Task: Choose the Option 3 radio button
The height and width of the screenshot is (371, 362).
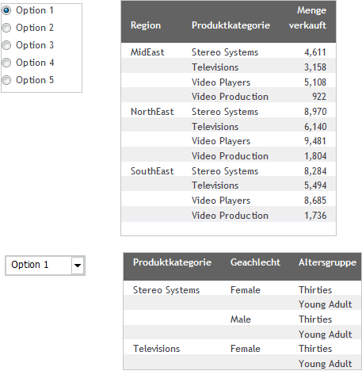Action: tap(6, 45)
